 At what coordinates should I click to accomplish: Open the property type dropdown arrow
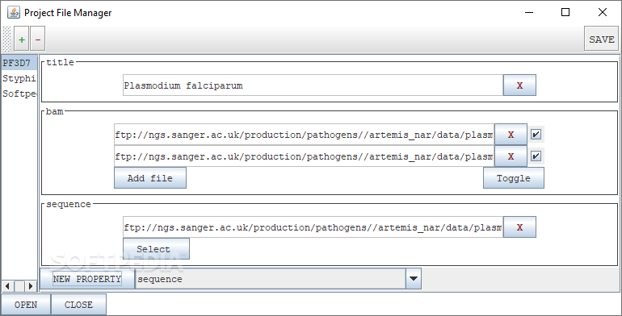coord(414,279)
